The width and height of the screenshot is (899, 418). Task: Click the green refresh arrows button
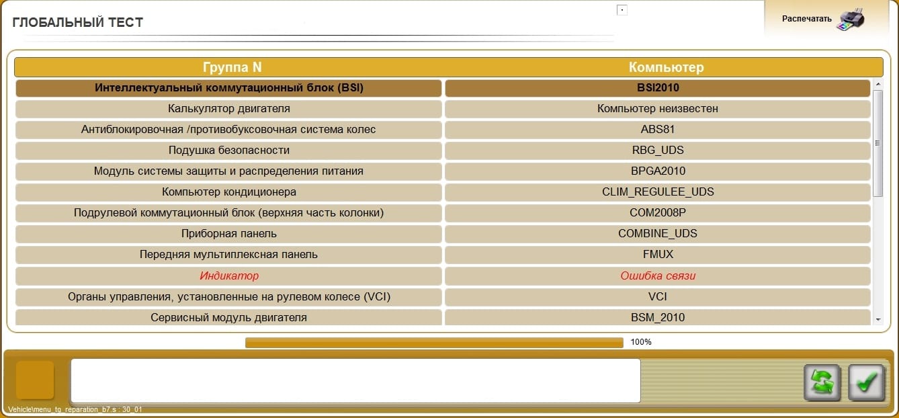coord(823,382)
